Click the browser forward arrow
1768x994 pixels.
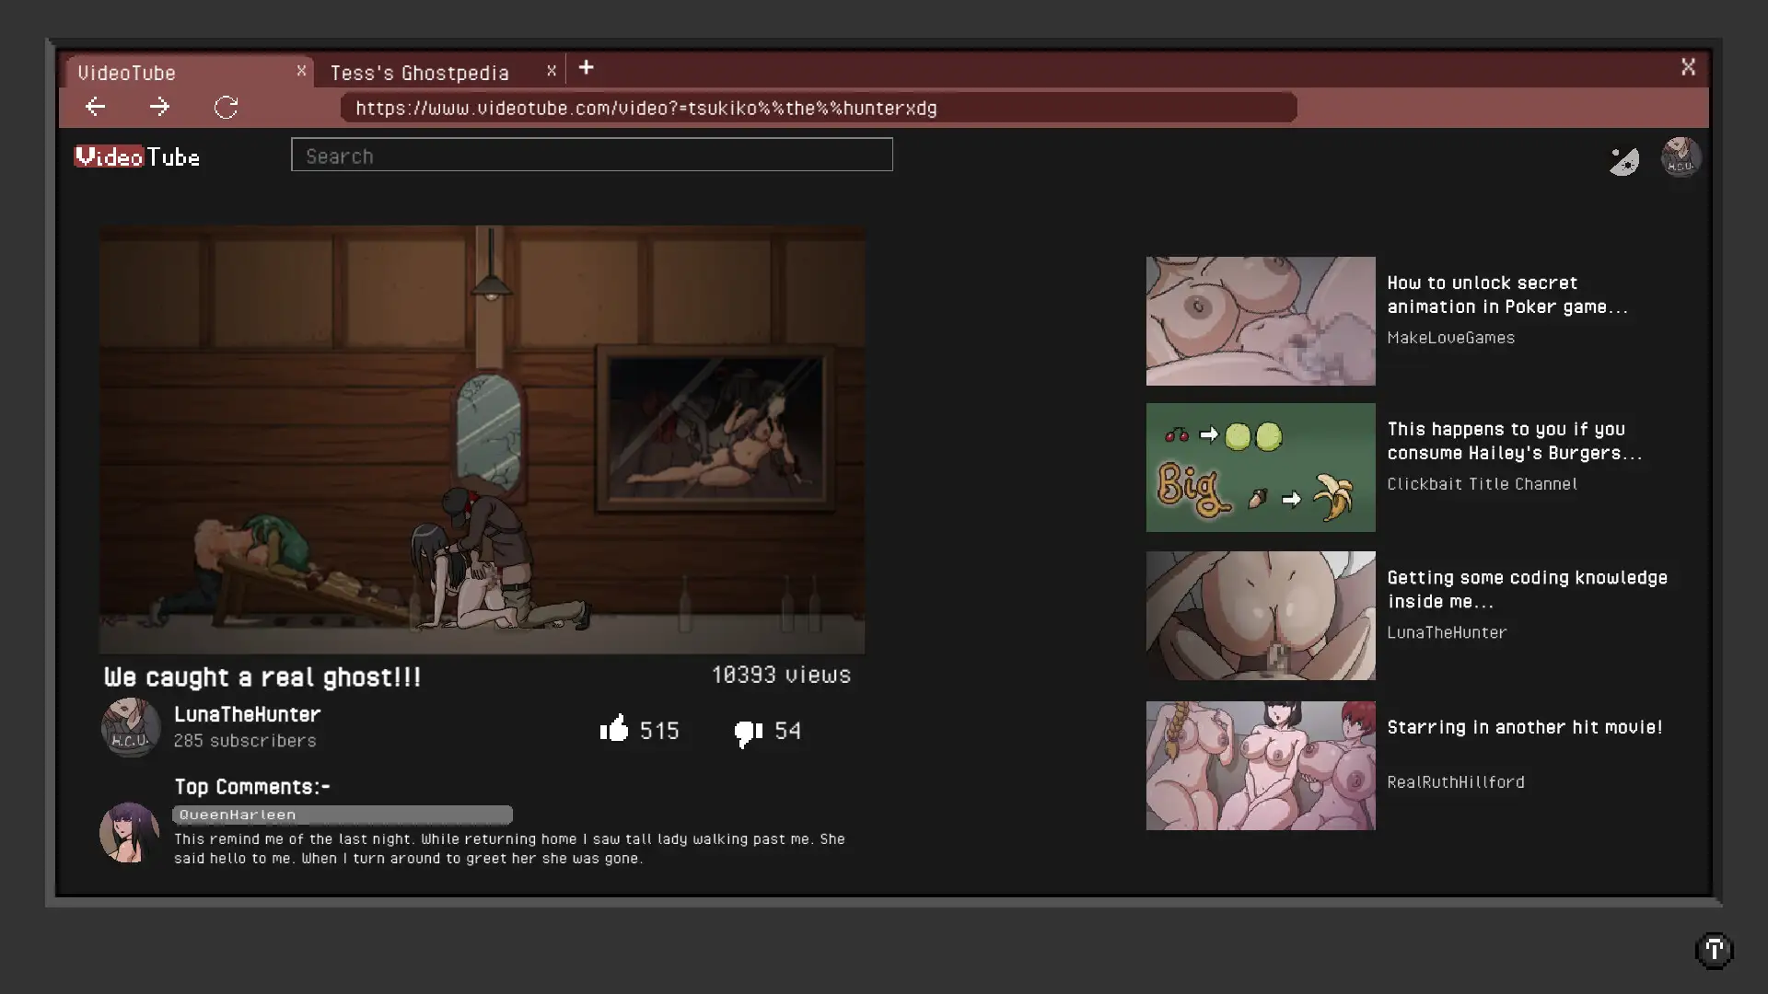159,107
